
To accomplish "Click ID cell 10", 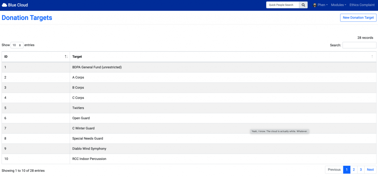I will point(36,159).
